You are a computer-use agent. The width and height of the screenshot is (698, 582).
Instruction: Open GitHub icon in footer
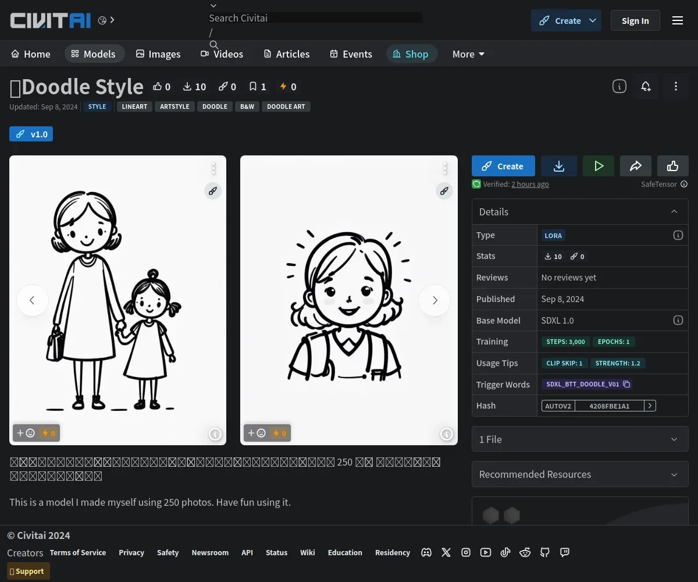[x=545, y=552]
